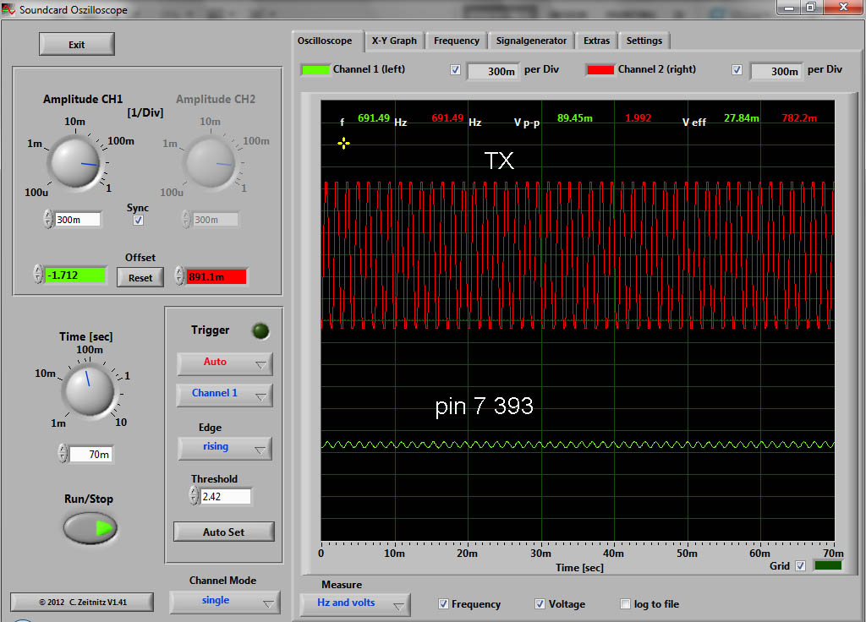
Task: Switch to the X-Y Graph tab
Action: pos(394,41)
